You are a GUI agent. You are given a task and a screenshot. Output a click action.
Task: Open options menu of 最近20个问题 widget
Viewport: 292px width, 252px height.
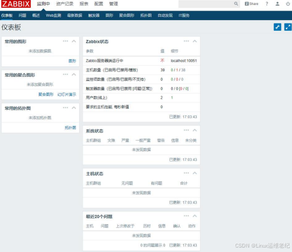click(186, 216)
